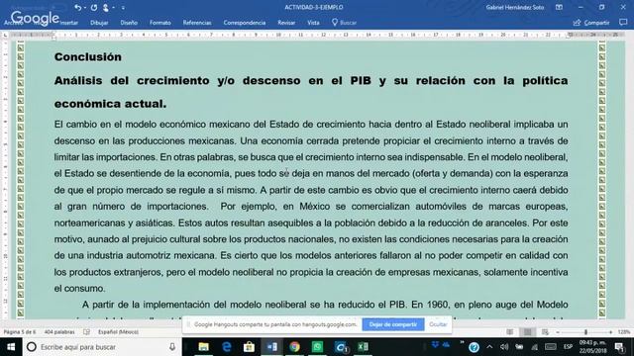Click the Buscar tell-me search box
The height and width of the screenshot is (356, 634).
point(345,23)
